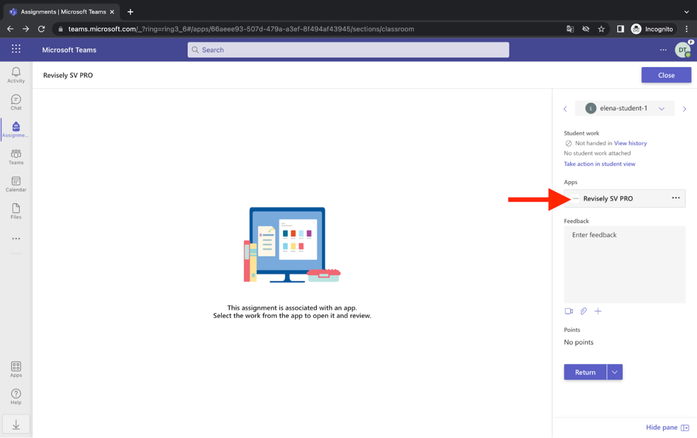Select the Chat icon in sidebar
The image size is (697, 438).
point(16,102)
